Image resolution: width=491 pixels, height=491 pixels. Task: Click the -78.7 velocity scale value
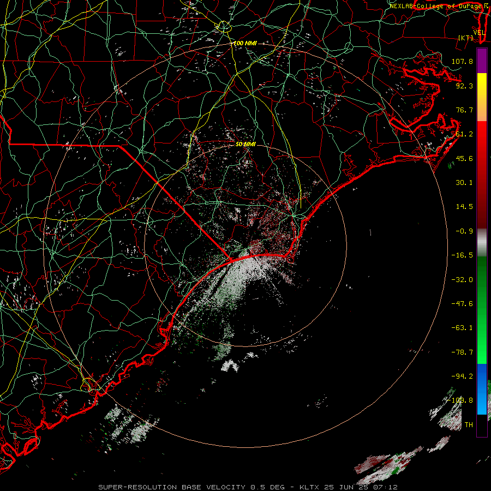click(x=462, y=352)
